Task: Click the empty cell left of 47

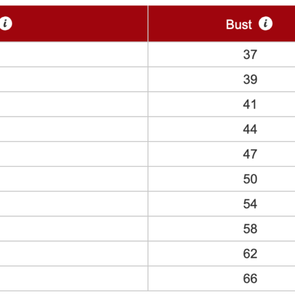Action: coord(74,154)
